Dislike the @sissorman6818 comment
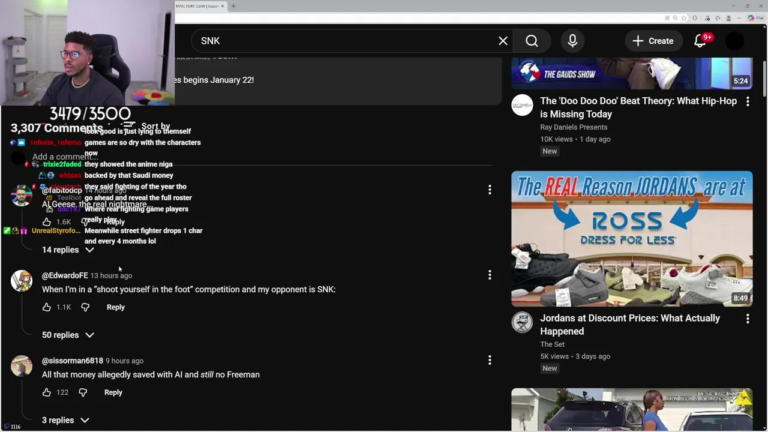Screen dimensions: 768x432 (83, 392)
